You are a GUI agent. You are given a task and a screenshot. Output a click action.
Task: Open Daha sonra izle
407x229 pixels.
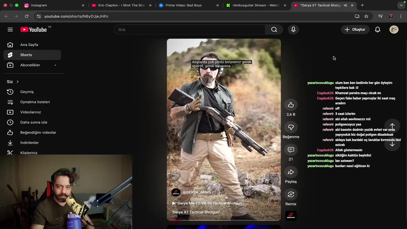pyautogui.click(x=32, y=122)
